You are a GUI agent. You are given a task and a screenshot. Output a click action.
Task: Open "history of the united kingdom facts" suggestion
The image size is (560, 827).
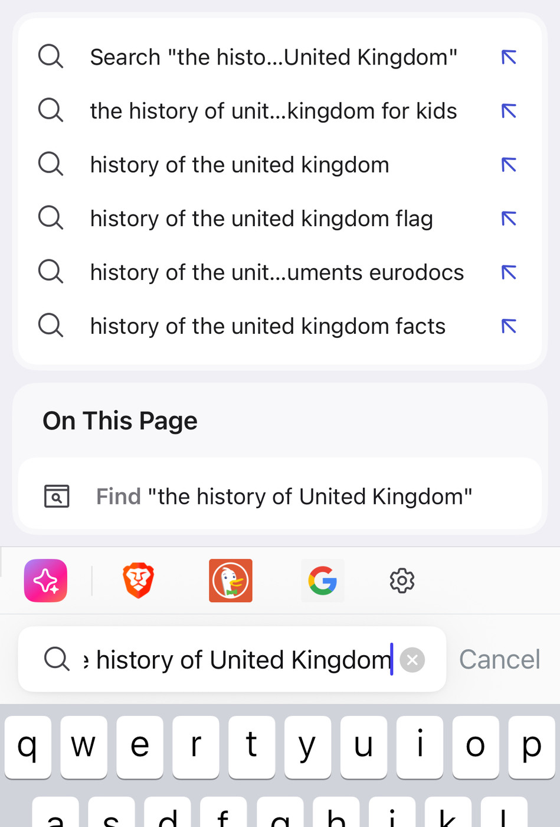267,326
